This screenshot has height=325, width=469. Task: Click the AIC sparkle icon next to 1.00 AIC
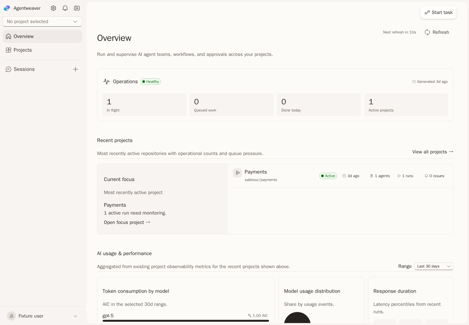(249, 316)
